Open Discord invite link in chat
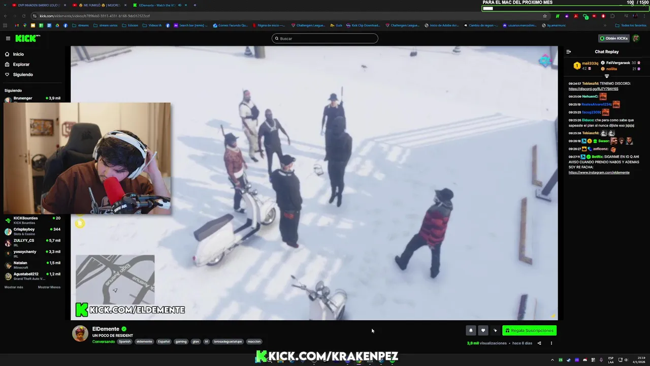 coord(593,89)
